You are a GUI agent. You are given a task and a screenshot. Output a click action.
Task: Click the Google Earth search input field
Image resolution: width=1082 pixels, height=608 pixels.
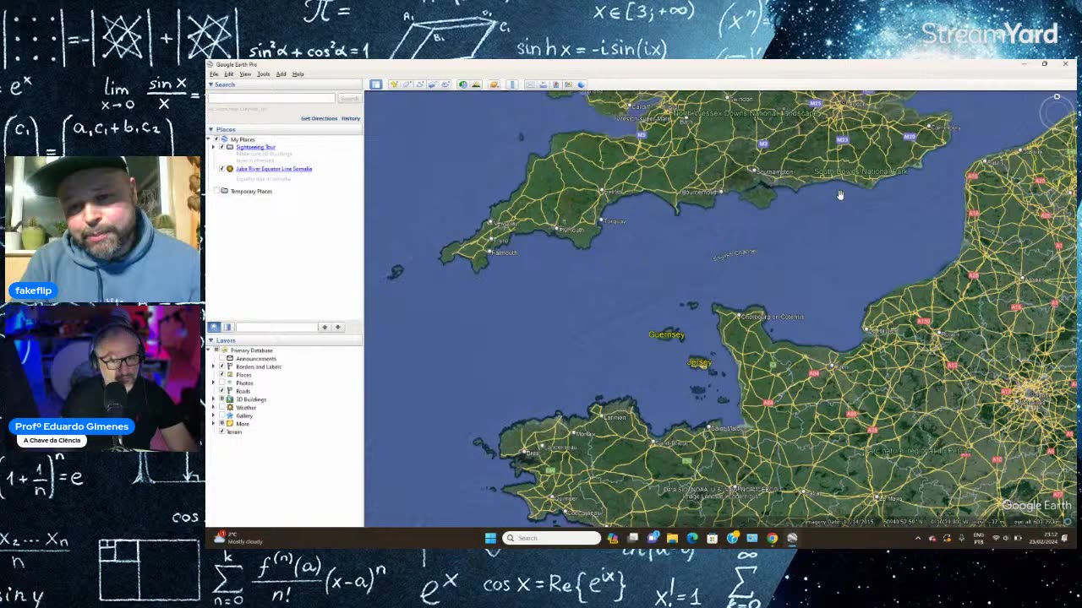coord(272,99)
